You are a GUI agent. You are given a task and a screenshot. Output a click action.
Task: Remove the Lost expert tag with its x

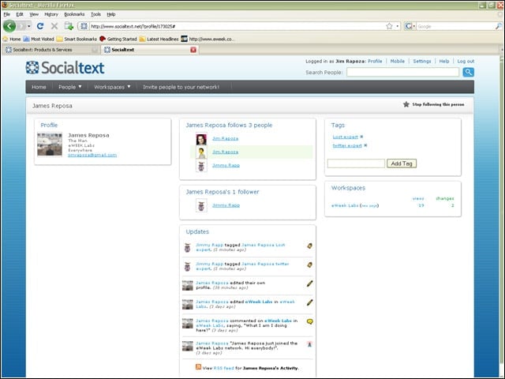[x=361, y=137]
